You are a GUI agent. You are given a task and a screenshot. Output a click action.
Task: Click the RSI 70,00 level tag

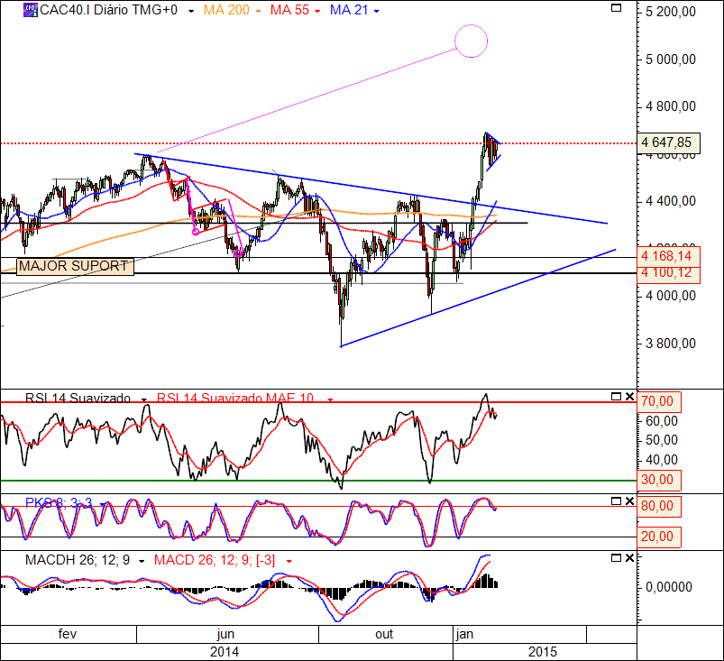[659, 402]
